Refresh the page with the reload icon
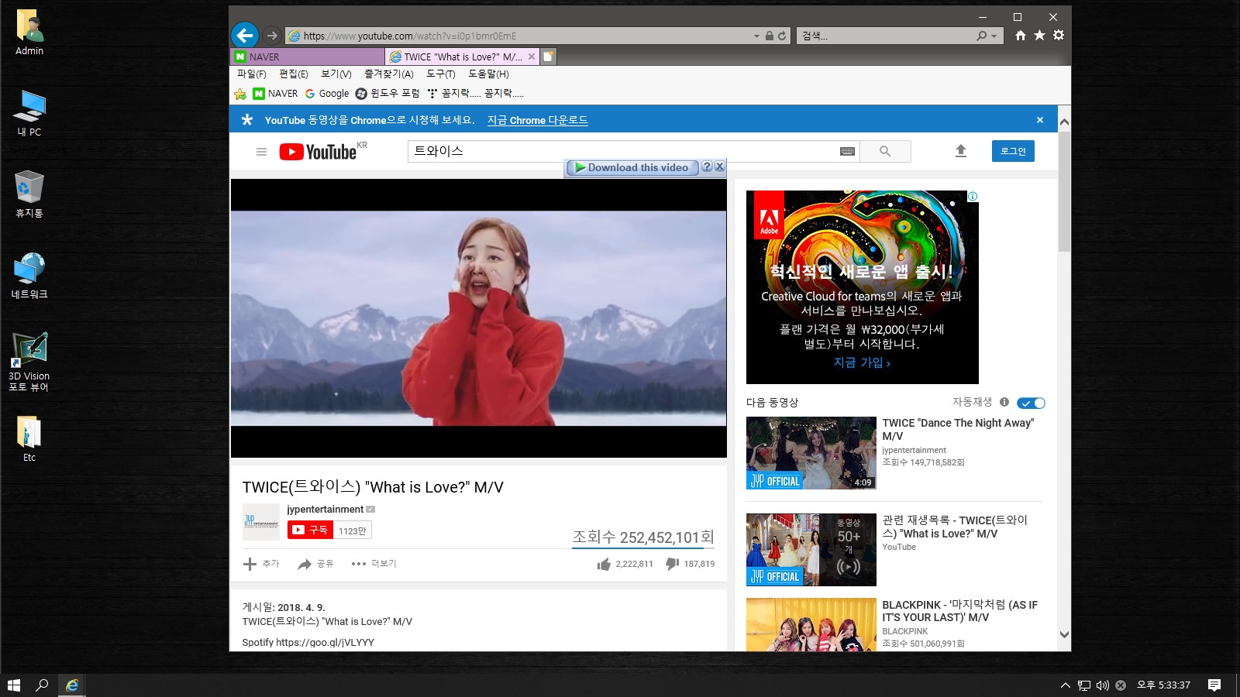This screenshot has width=1240, height=697. tap(782, 36)
